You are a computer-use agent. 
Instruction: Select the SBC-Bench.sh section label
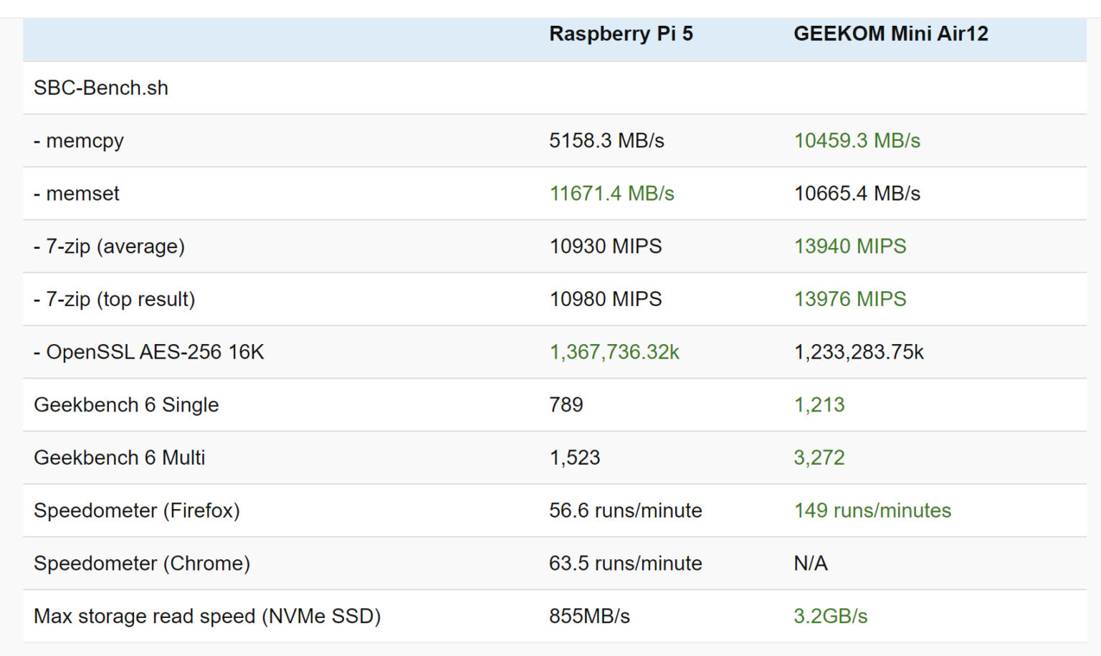(x=101, y=87)
